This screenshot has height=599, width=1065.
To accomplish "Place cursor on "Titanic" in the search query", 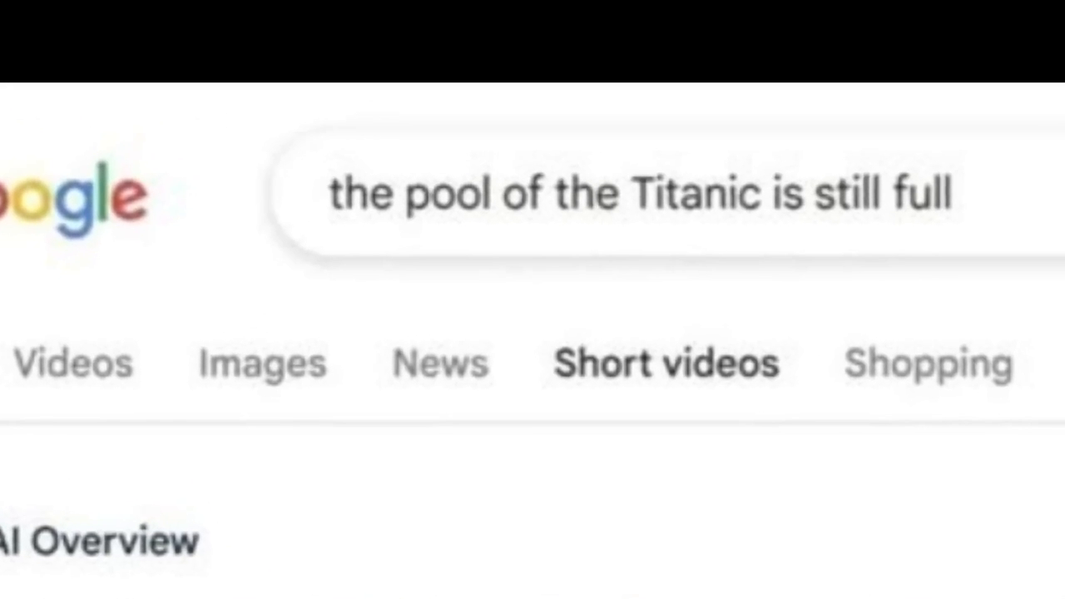I will (x=696, y=194).
